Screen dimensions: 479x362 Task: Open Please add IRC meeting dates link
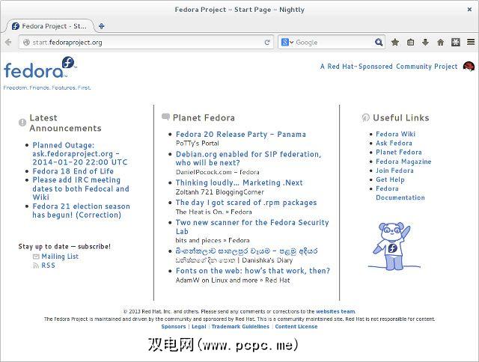81,188
